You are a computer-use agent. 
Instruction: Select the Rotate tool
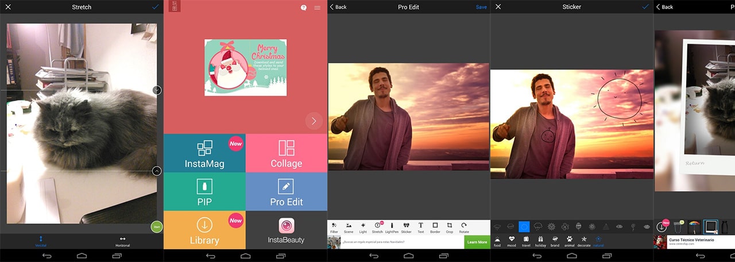tap(464, 228)
